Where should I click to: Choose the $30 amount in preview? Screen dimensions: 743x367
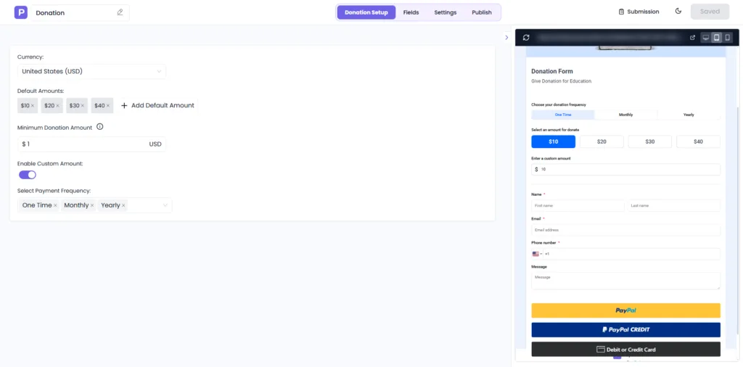(649, 141)
